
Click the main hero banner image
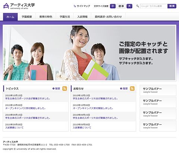click(x=89, y=53)
